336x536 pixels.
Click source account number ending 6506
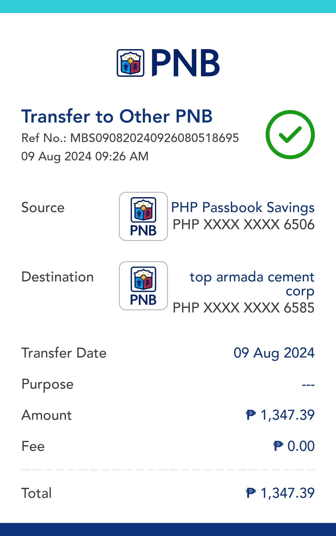coord(243,224)
